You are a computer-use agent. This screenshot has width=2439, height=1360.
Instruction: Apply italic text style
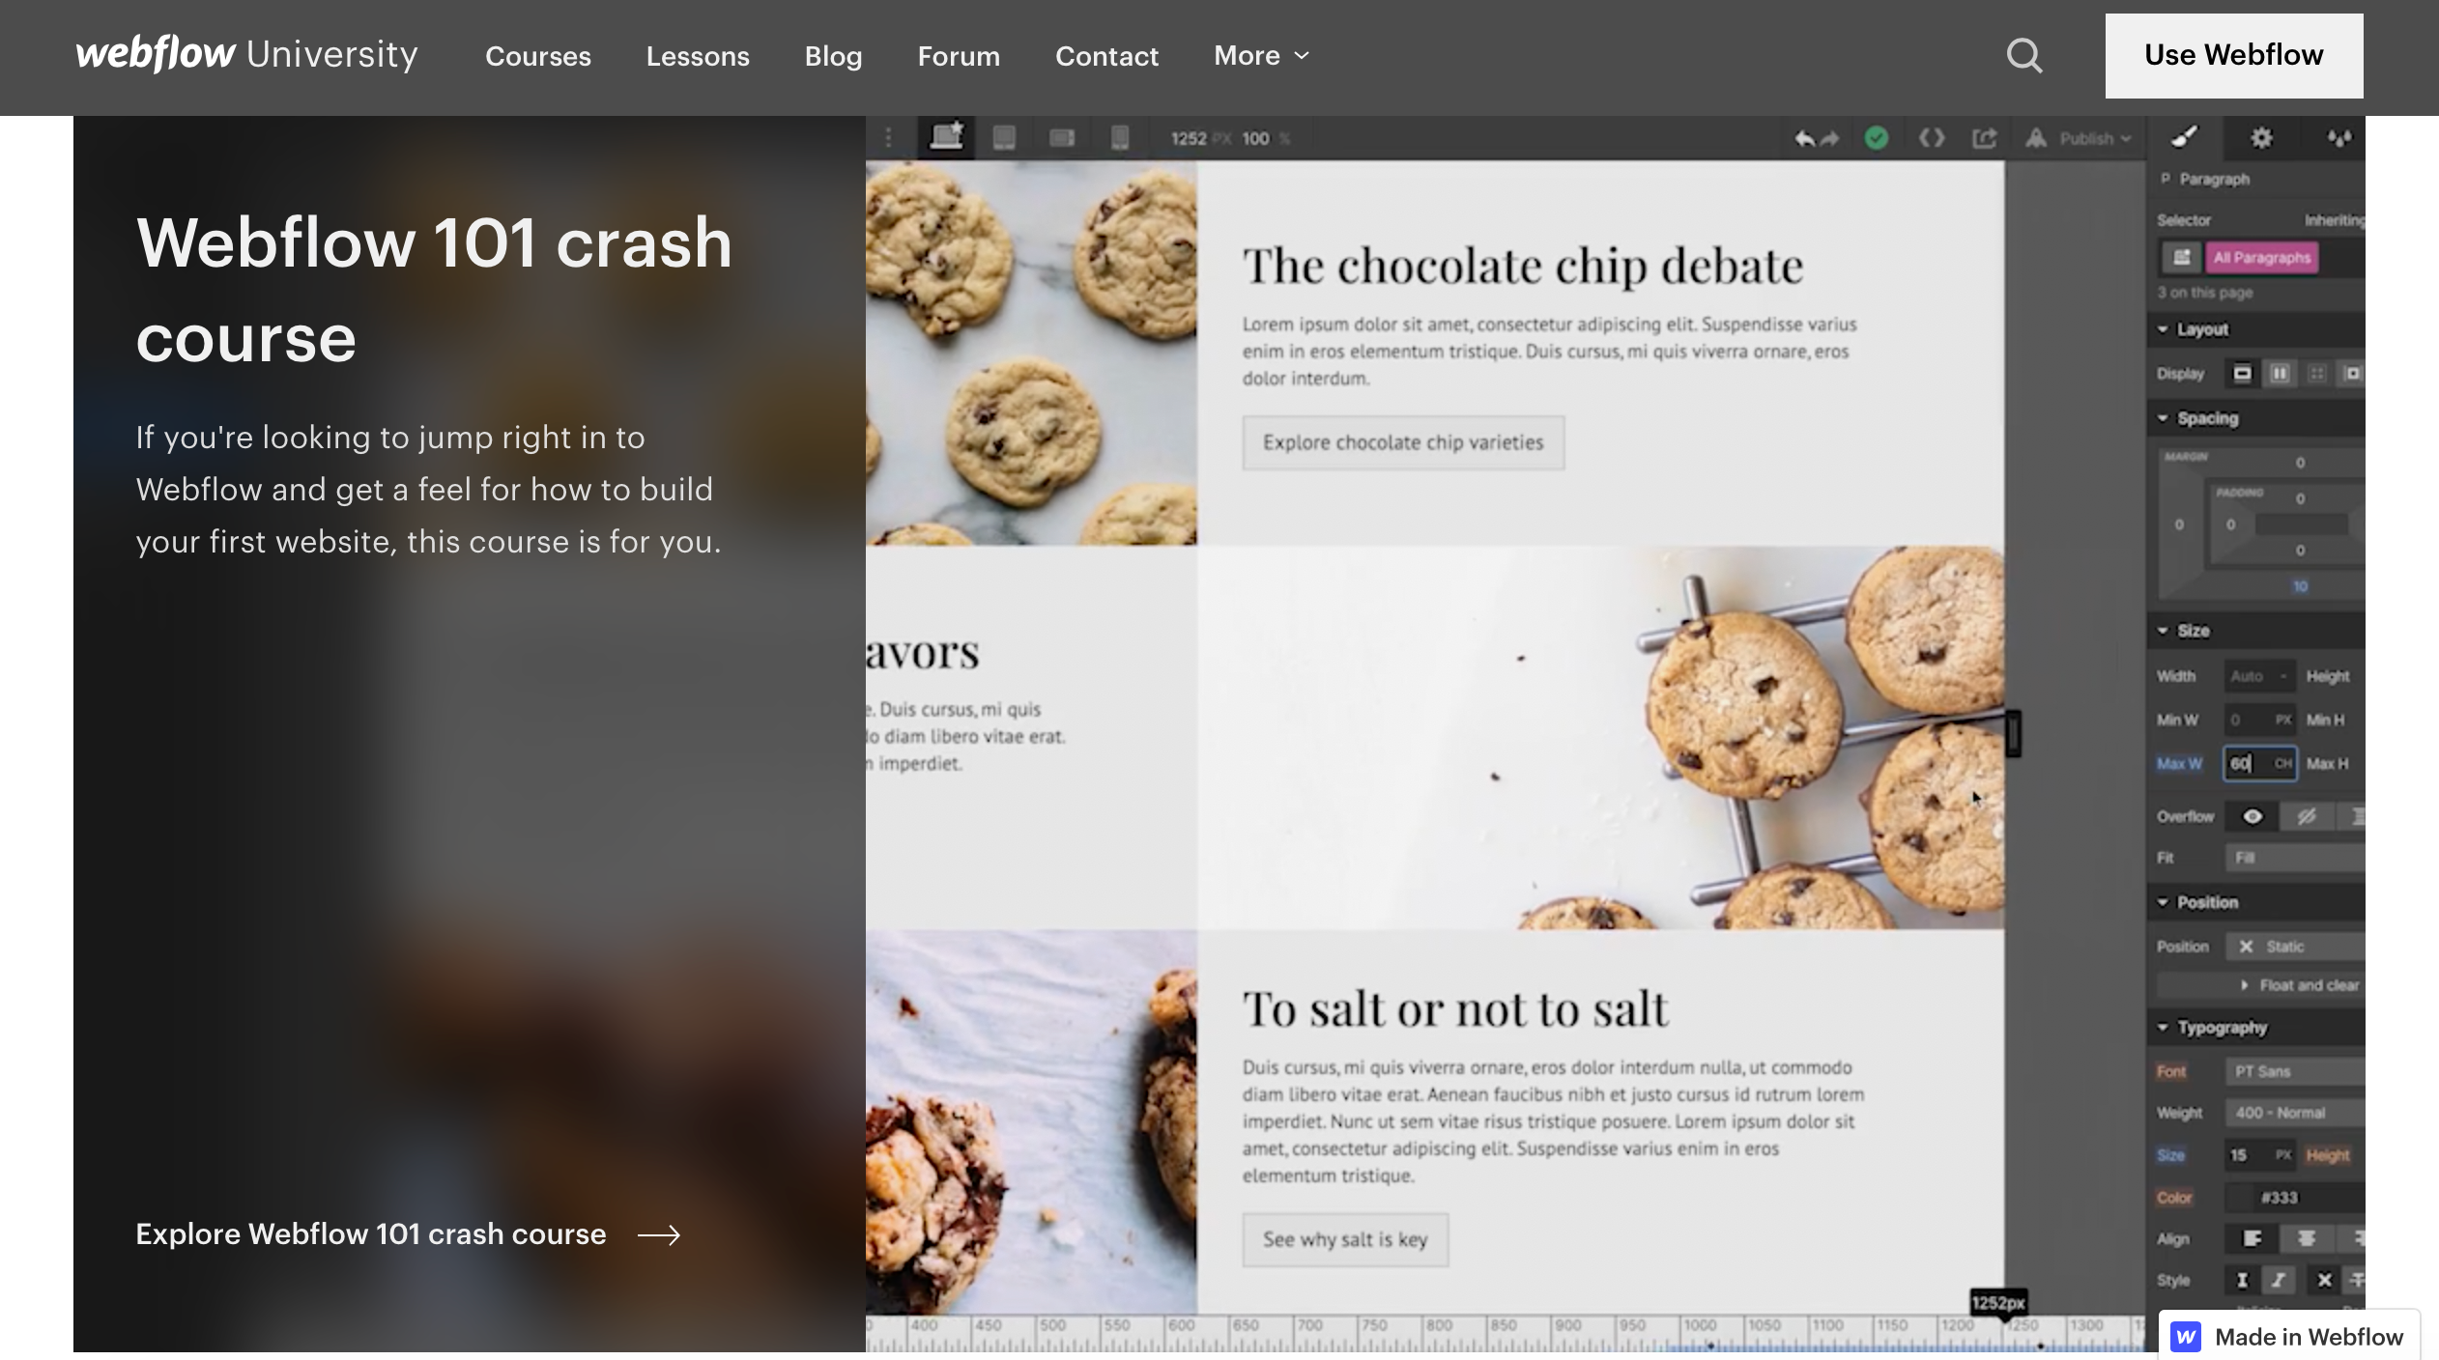(2279, 1280)
